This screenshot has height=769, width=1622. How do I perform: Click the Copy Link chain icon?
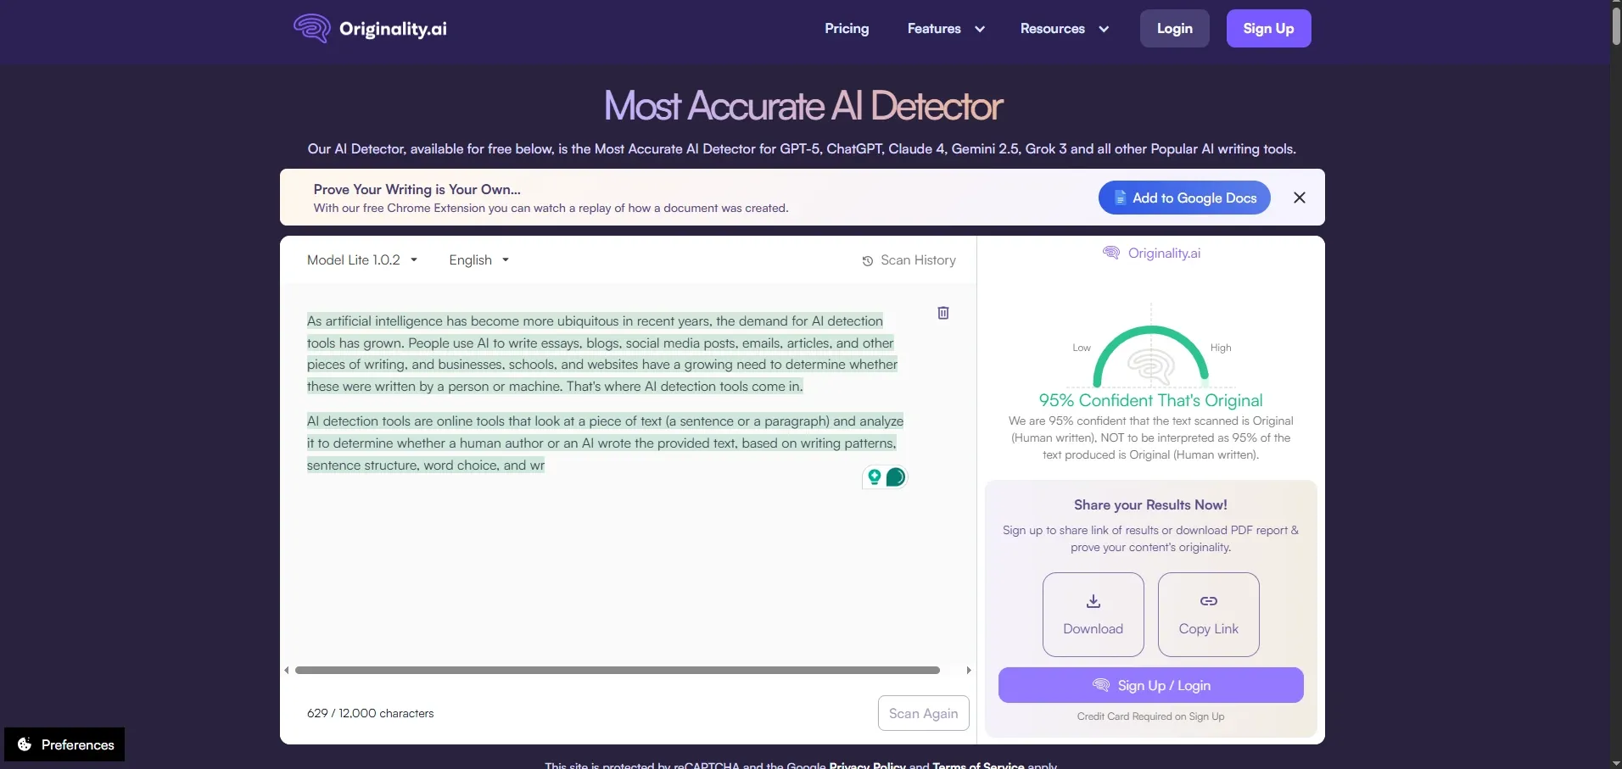1208,601
